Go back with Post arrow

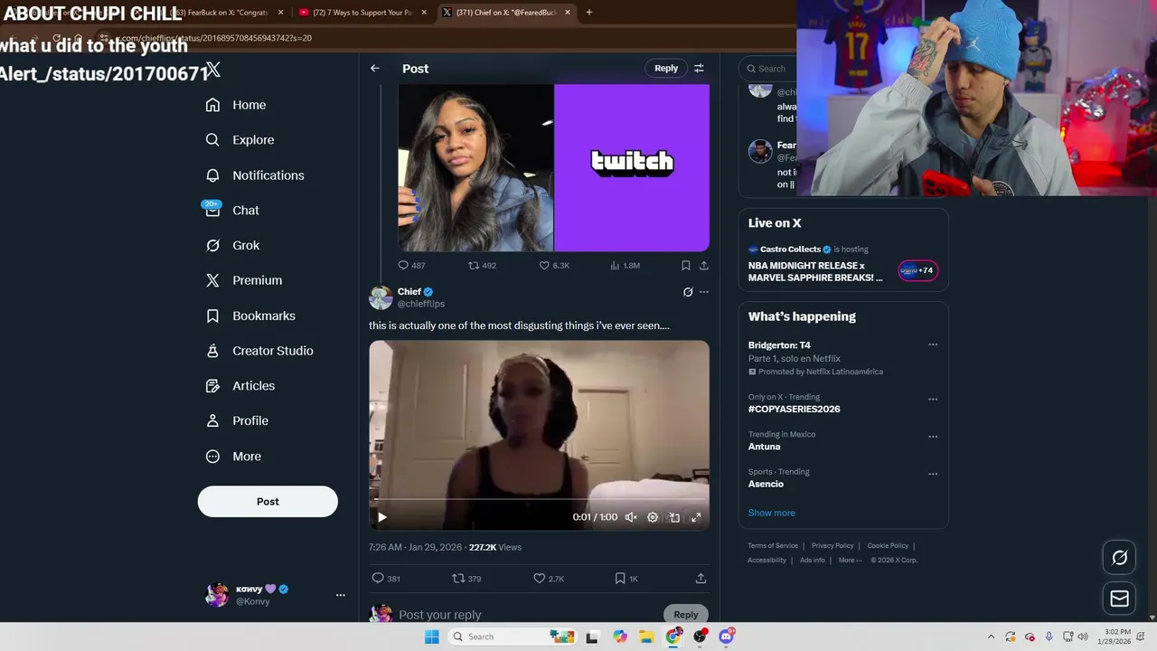tap(375, 69)
